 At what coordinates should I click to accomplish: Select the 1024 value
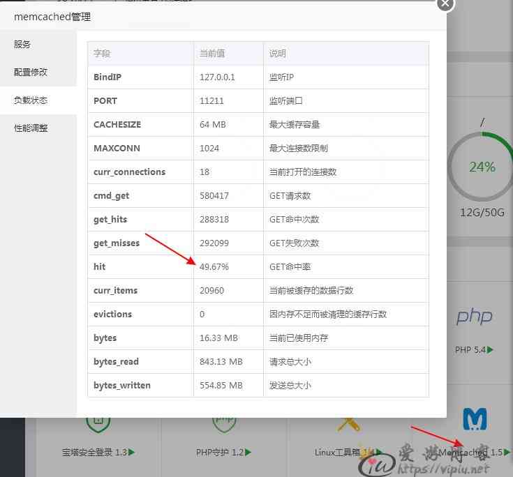click(x=209, y=148)
